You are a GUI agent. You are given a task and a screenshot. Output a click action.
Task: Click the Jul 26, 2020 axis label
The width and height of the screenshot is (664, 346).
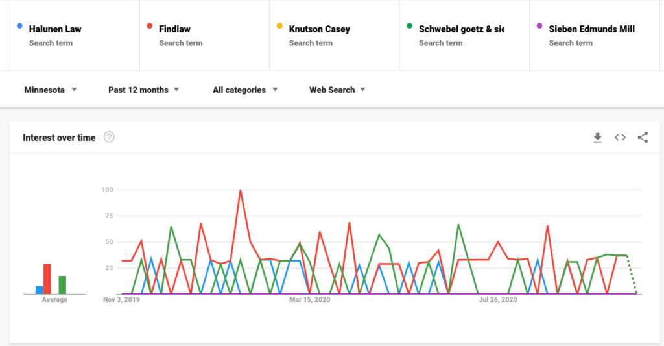(x=498, y=300)
